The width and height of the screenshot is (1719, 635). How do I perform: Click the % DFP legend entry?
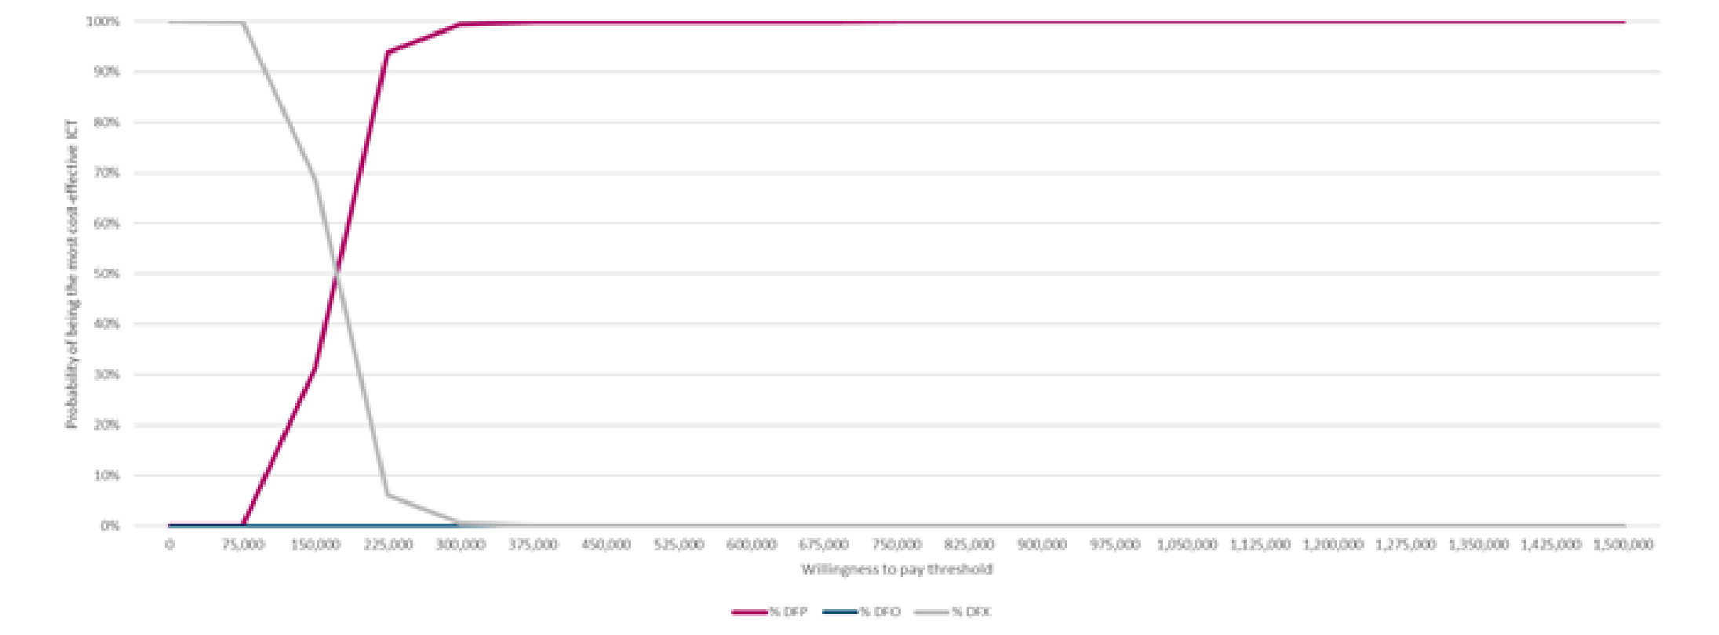(x=787, y=611)
